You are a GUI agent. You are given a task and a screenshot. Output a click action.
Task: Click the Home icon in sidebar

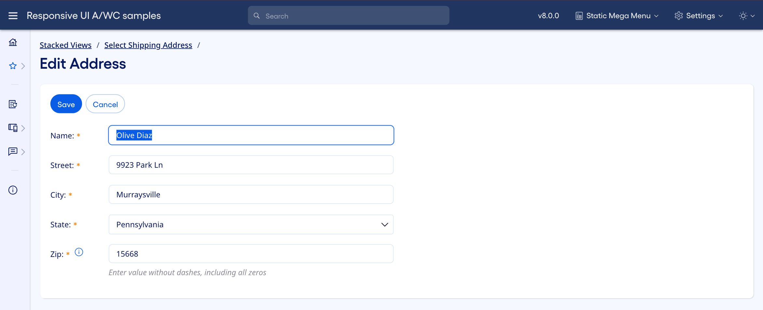(13, 42)
